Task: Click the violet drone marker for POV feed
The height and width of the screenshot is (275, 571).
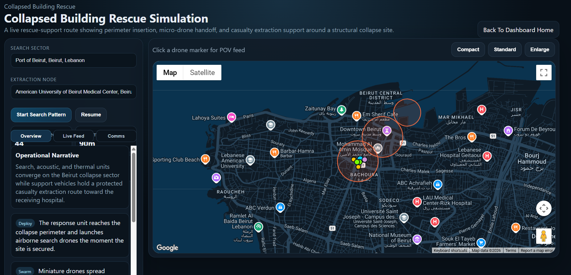Action: pyautogui.click(x=365, y=160)
